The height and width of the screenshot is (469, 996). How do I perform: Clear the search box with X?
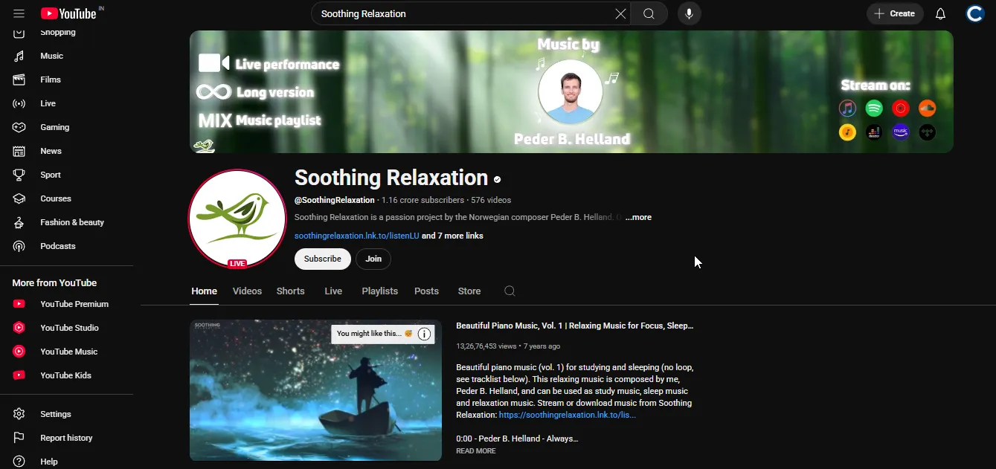pos(620,13)
